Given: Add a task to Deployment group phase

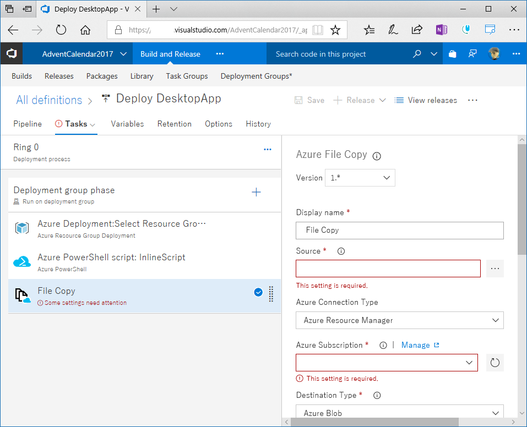Looking at the screenshot, I should (x=256, y=192).
